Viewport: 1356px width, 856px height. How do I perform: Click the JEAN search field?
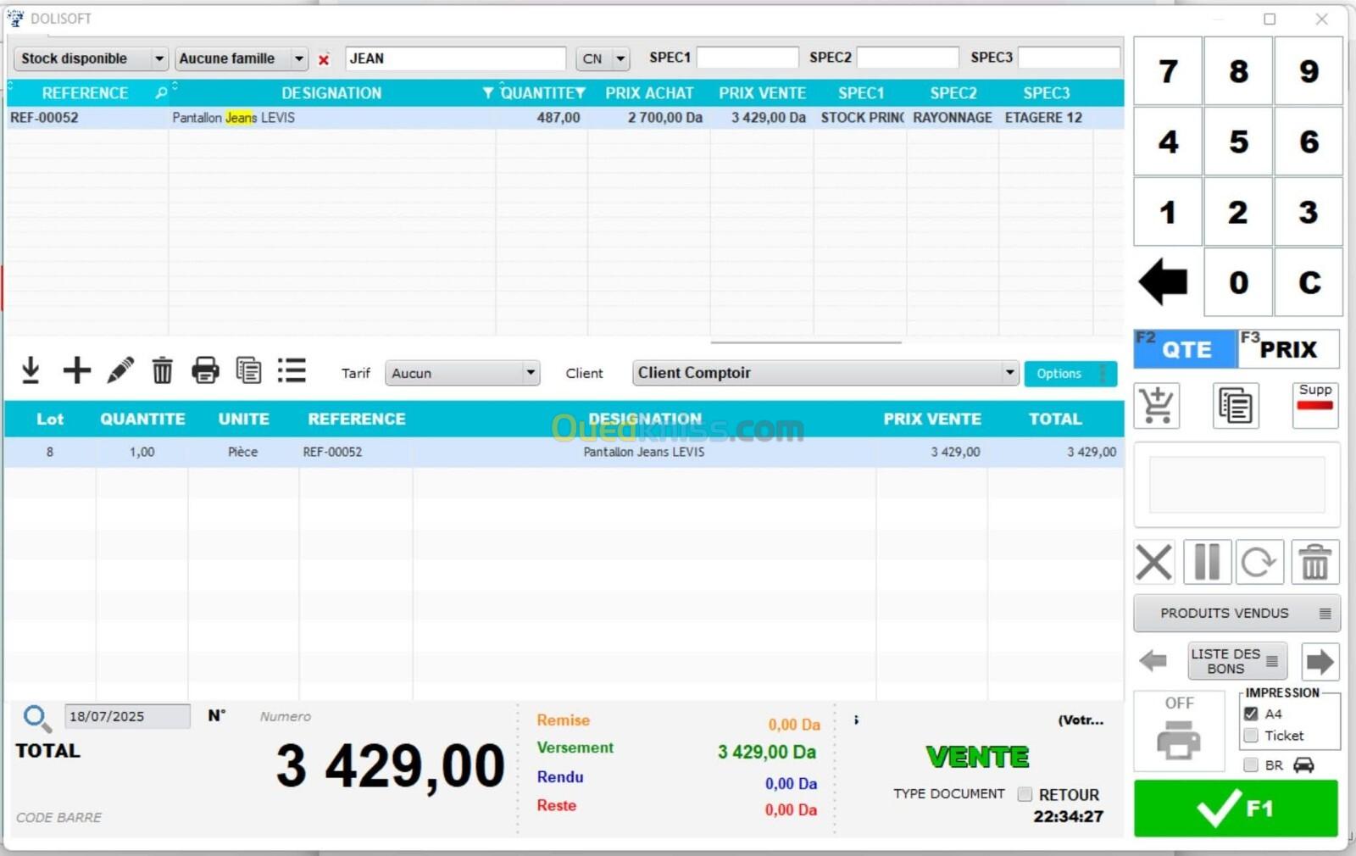click(455, 58)
